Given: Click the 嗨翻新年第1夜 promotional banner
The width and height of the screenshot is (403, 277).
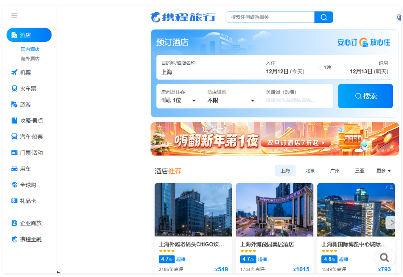Looking at the screenshot, I should click(x=275, y=139).
